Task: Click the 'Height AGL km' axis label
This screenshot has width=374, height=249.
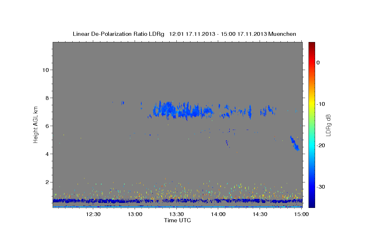Action: (x=36, y=125)
